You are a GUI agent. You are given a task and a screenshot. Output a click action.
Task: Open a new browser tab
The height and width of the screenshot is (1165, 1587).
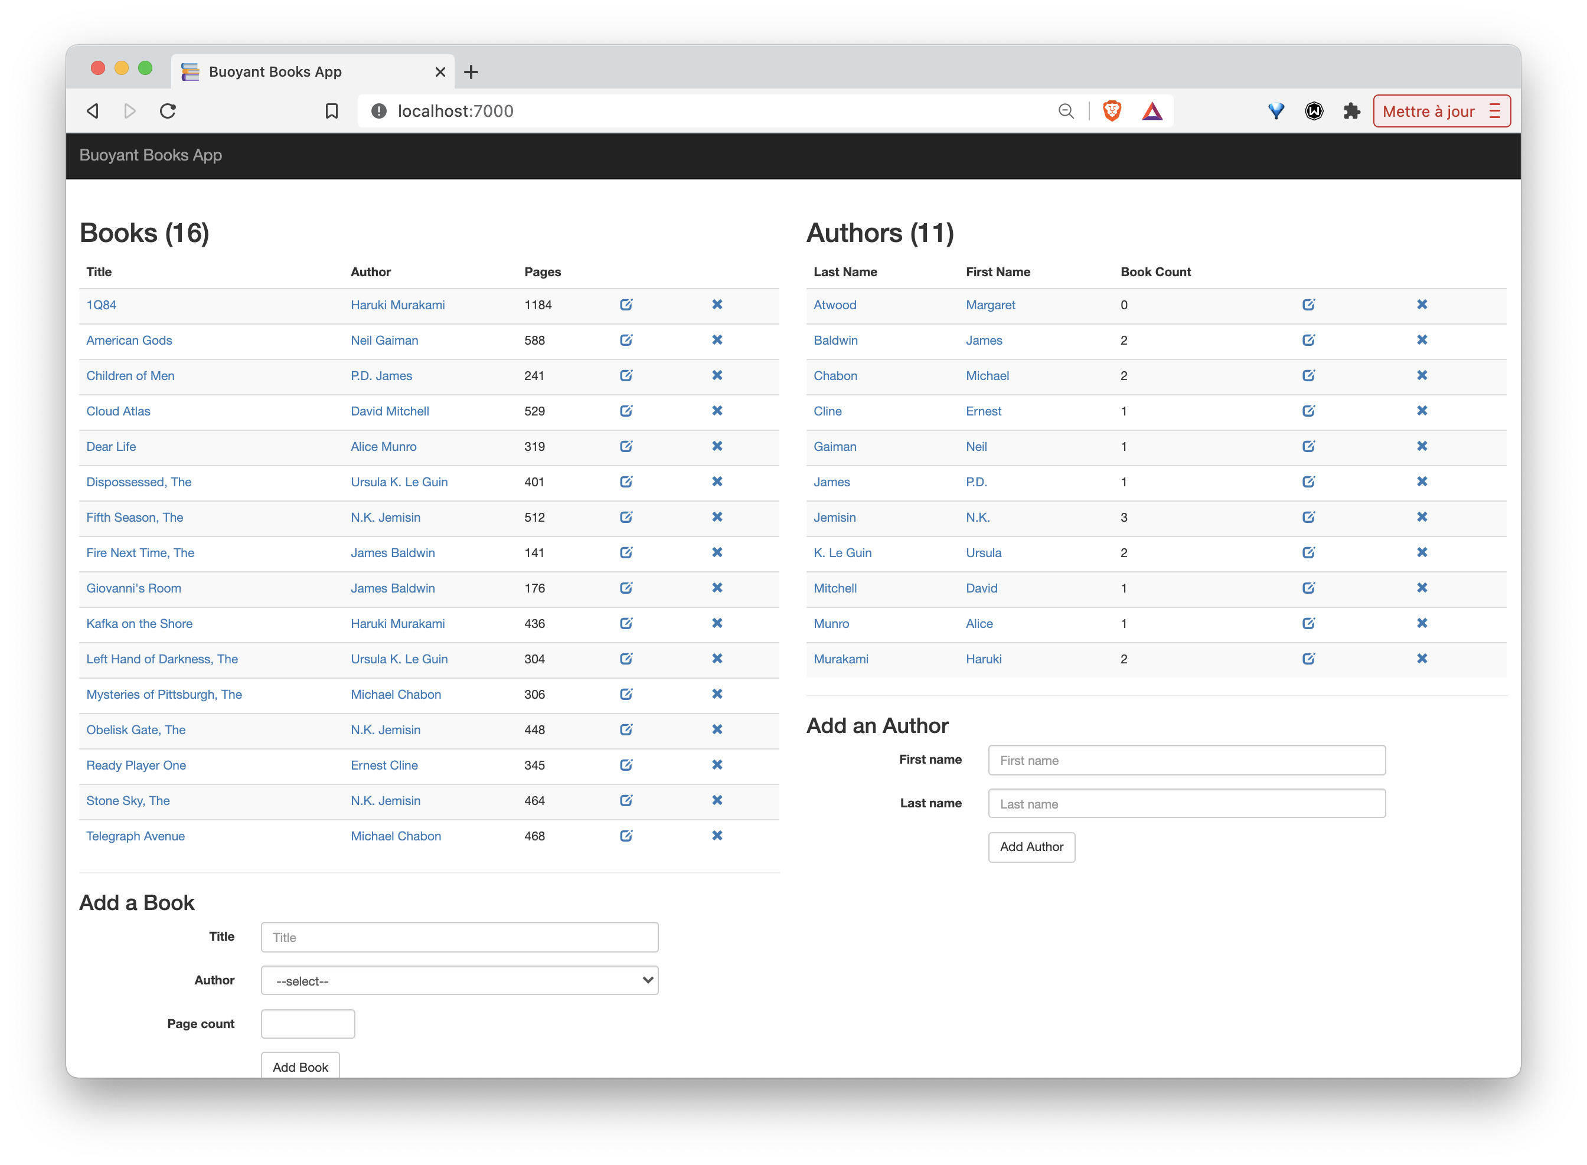click(471, 71)
